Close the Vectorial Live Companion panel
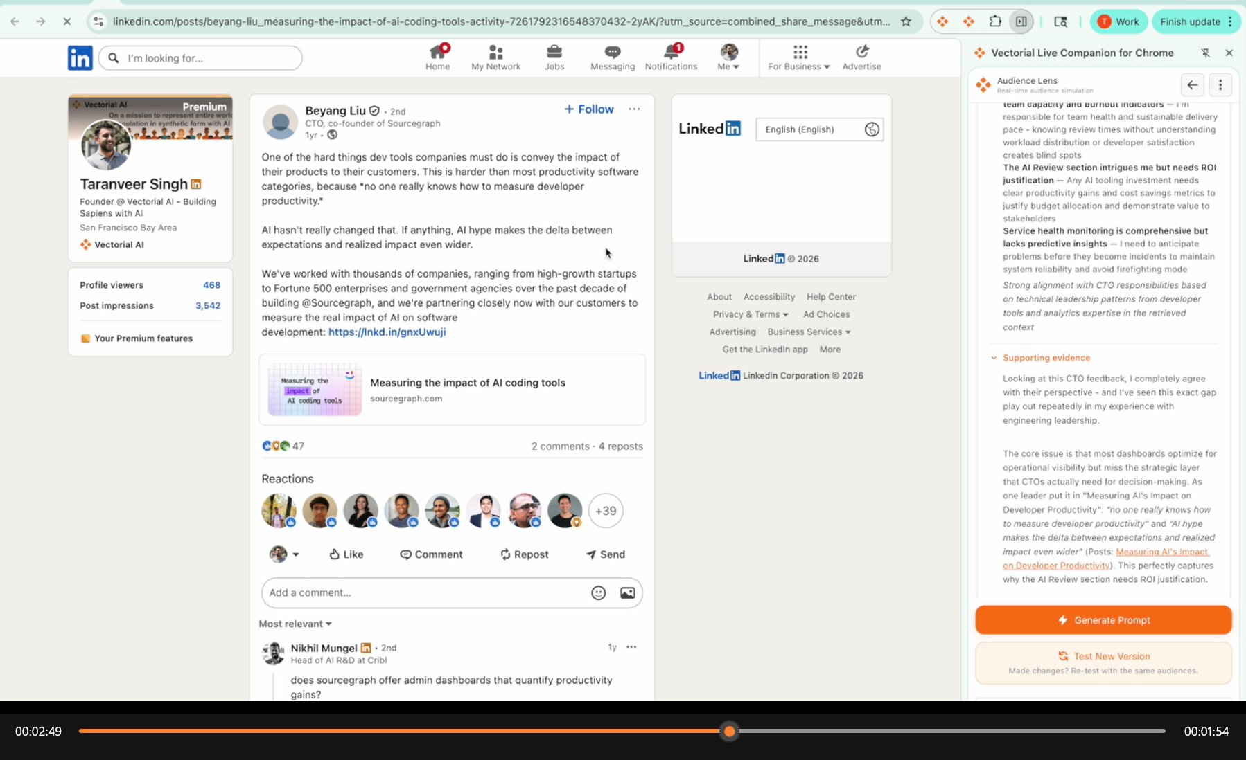 [x=1229, y=53]
